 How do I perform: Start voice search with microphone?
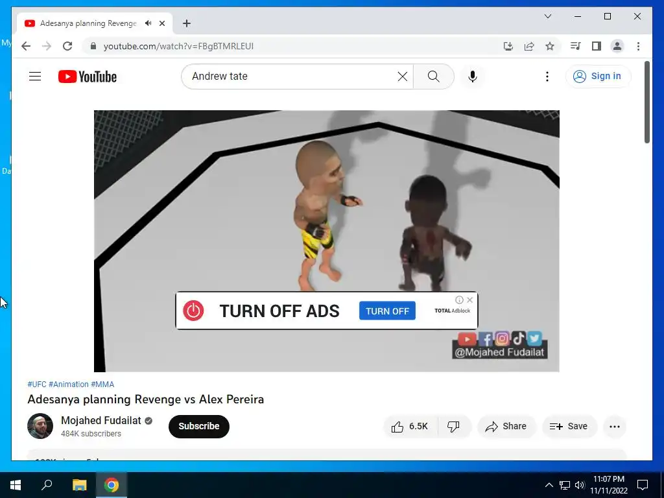tap(473, 77)
